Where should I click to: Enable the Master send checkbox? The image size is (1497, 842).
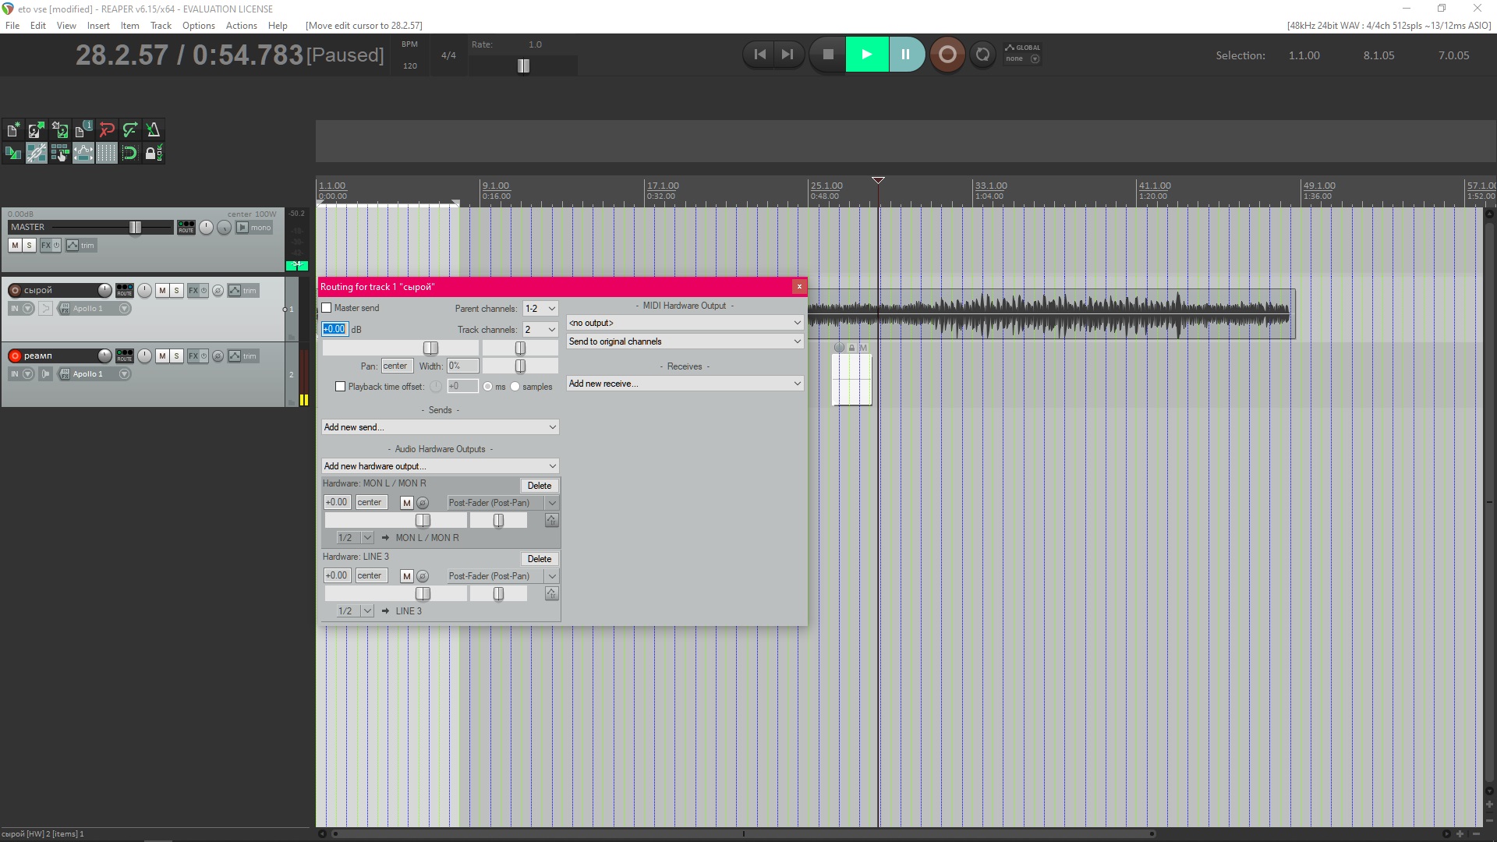click(327, 308)
